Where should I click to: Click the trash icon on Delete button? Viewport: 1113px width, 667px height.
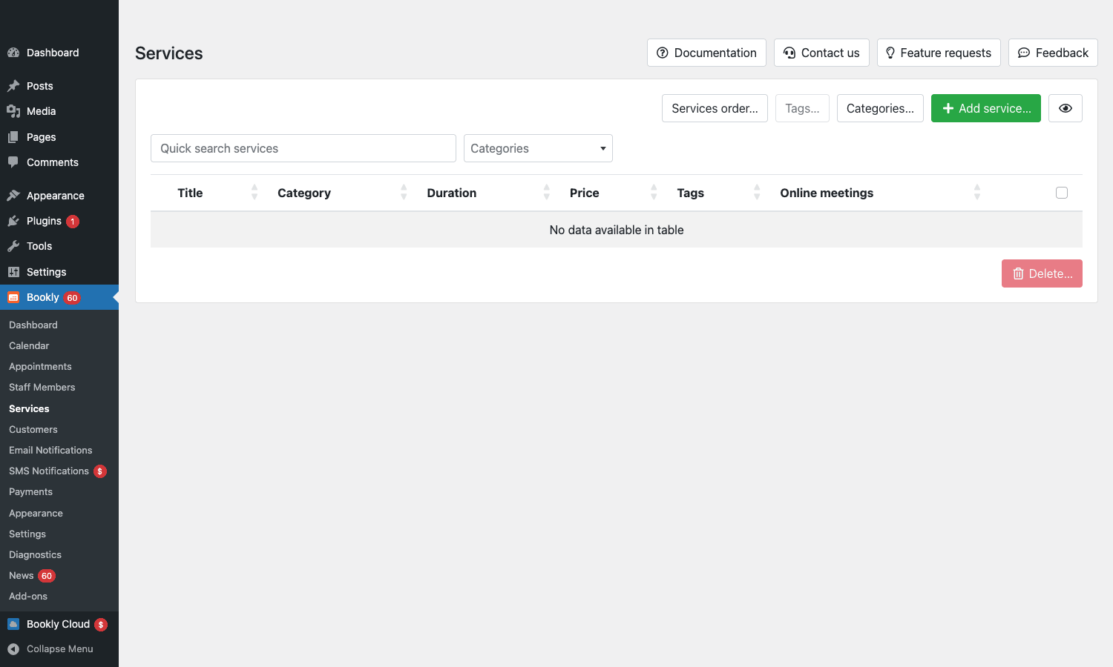point(1018,273)
